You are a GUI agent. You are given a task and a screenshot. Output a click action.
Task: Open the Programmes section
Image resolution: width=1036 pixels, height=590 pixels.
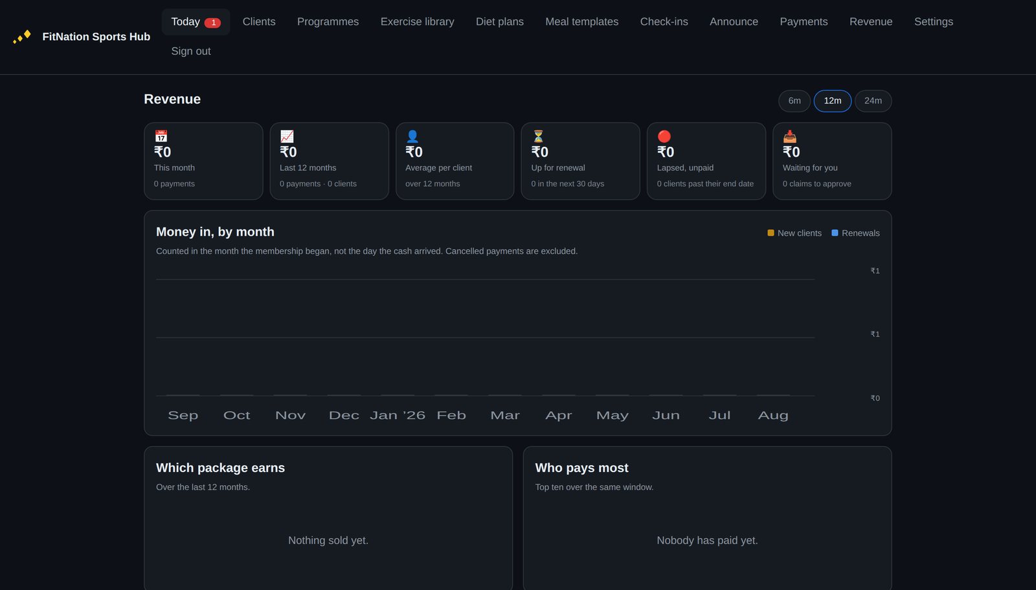[x=328, y=22]
